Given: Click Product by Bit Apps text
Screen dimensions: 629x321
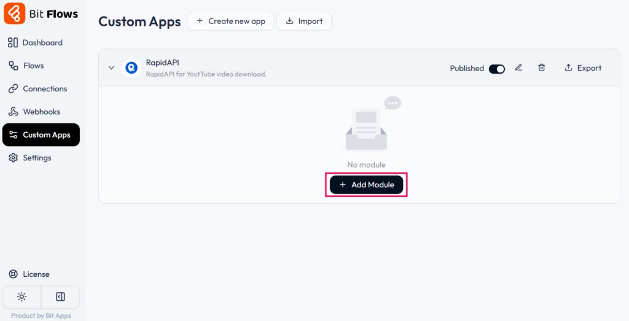Looking at the screenshot, I should tap(41, 316).
